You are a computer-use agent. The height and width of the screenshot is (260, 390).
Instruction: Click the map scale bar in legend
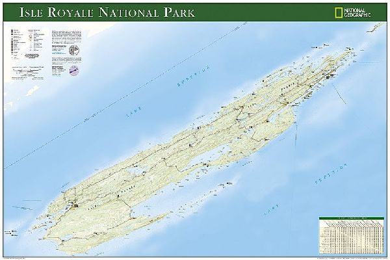click(27, 71)
